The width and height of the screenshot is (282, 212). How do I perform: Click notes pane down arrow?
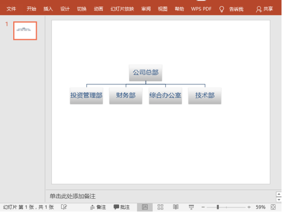tap(279, 200)
